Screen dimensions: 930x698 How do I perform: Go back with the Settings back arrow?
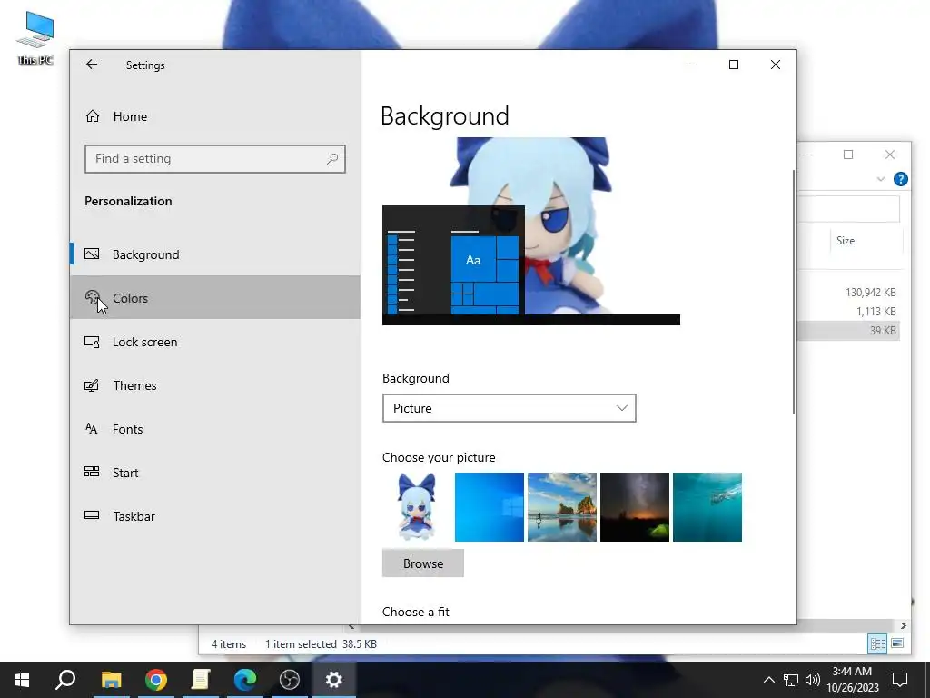[92, 65]
